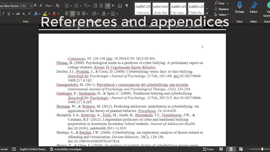Apply subscript formatting
Viewport: 270px width, 152px height.
pos(24,13)
